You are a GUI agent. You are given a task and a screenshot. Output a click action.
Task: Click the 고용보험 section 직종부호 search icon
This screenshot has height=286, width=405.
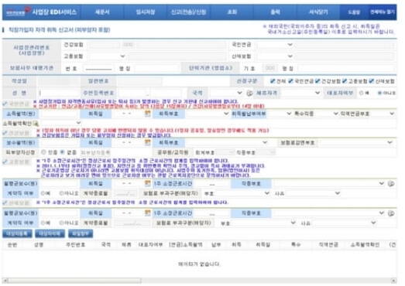[391, 184]
